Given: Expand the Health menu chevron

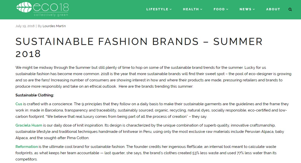Looking at the screenshot, I should coord(201,9).
